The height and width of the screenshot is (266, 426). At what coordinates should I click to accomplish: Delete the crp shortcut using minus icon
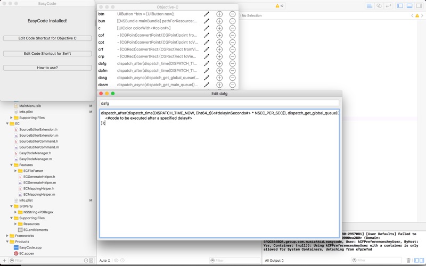[232, 56]
